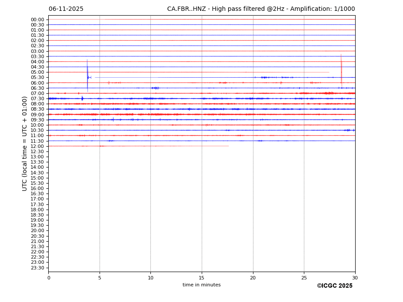403x302 pixels.
Task: Select the 09:00 time row label
Action: coord(37,115)
